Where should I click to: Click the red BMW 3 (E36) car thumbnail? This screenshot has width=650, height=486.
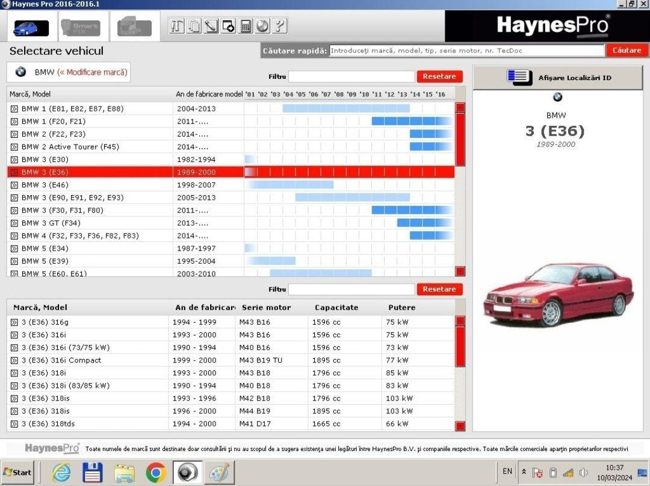pos(558,294)
